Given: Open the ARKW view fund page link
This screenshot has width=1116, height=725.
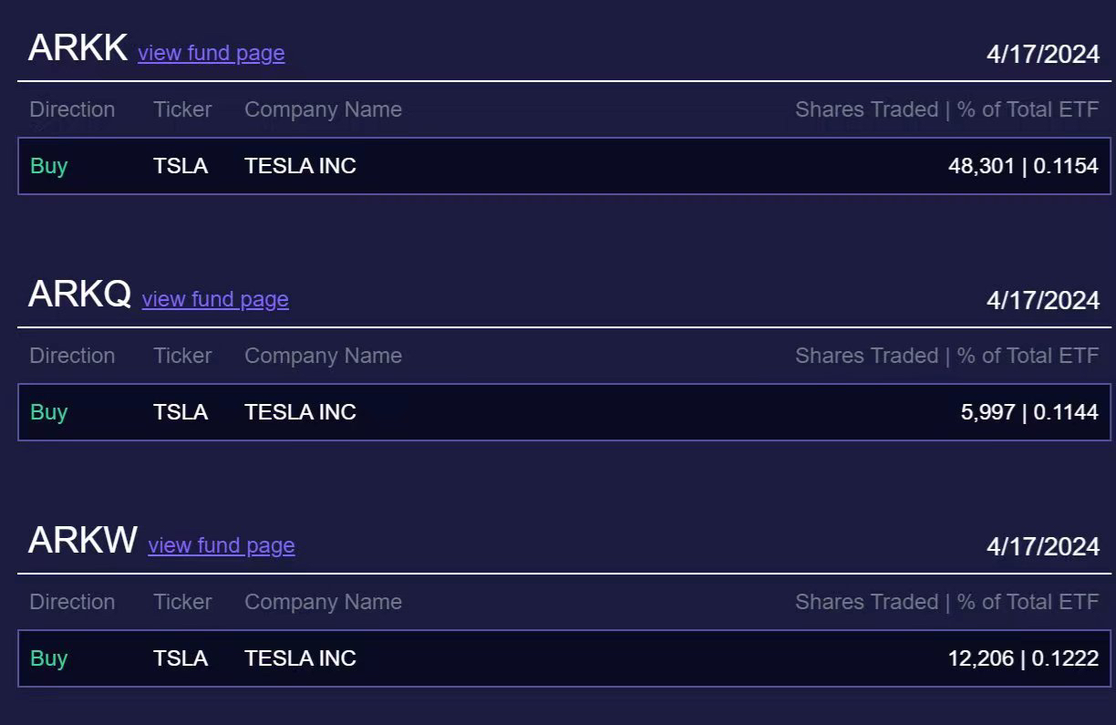Looking at the screenshot, I should pyautogui.click(x=222, y=546).
